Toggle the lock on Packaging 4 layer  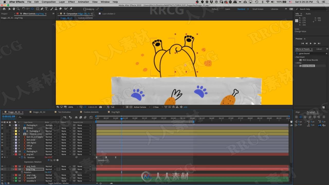coord(10,125)
